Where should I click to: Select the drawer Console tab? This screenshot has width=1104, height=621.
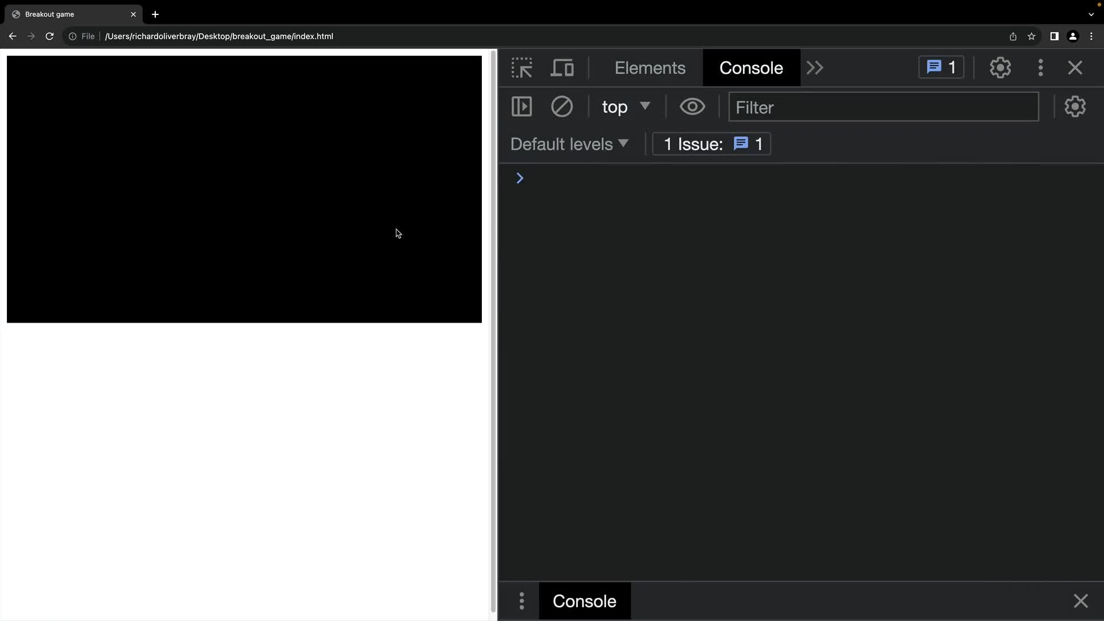(x=584, y=601)
